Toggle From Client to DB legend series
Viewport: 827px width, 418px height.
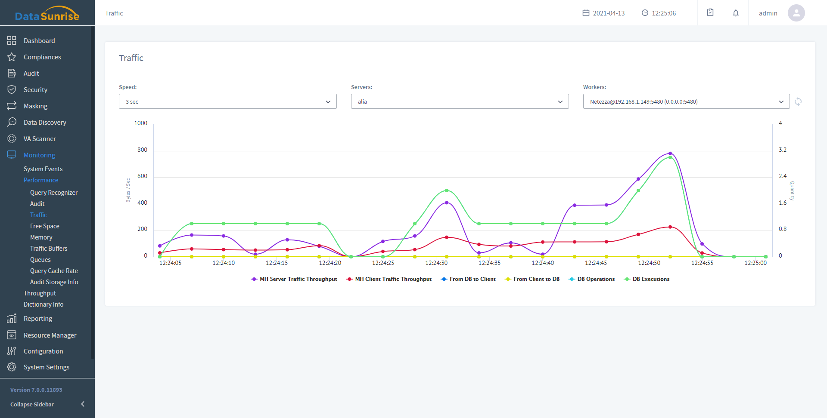click(532, 279)
